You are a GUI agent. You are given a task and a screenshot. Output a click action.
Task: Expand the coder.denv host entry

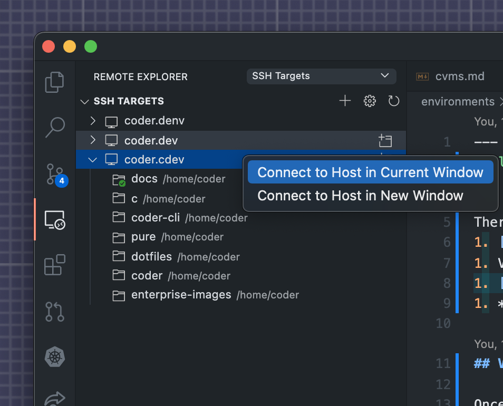[92, 121]
